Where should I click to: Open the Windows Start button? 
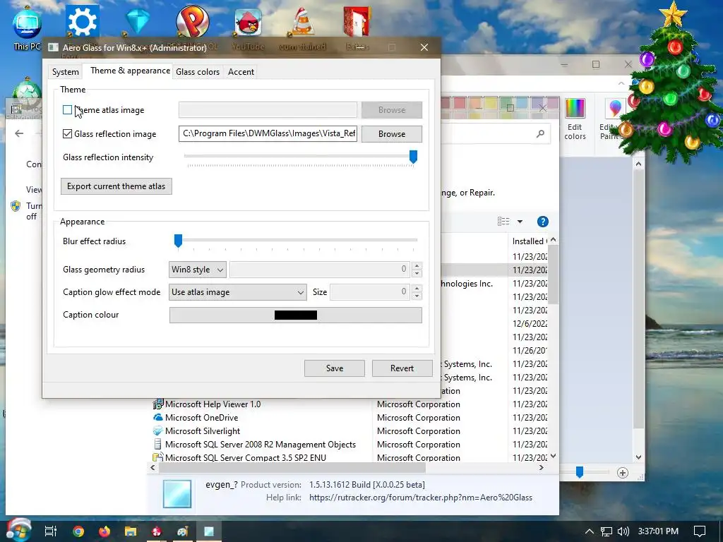point(18,531)
